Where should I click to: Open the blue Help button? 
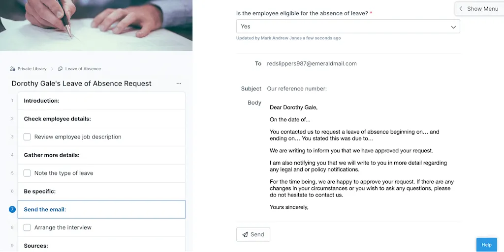(x=486, y=245)
